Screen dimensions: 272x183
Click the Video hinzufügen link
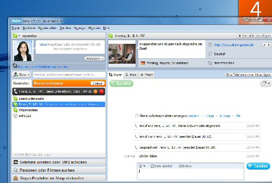tap(43, 44)
